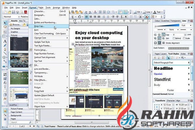
Task: Select Drop Cap... from Format menu
Action: pyautogui.click(x=49, y=26)
